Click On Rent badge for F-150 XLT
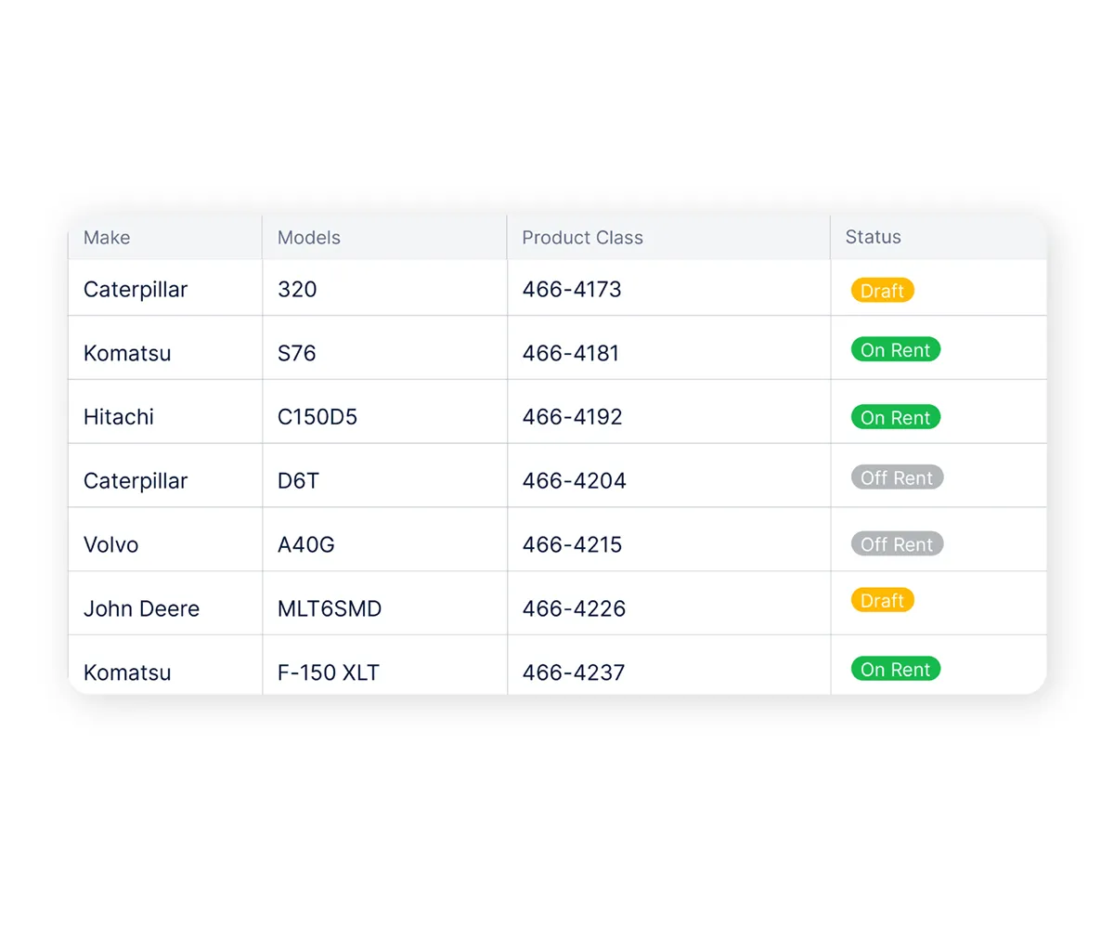Screen dimensions: 1114x927 [x=896, y=670]
